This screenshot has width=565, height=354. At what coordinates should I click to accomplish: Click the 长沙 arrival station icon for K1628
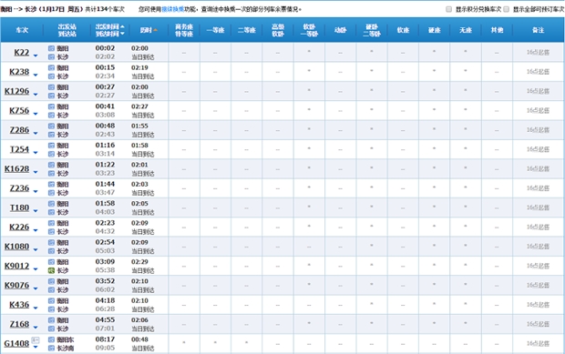click(x=51, y=174)
